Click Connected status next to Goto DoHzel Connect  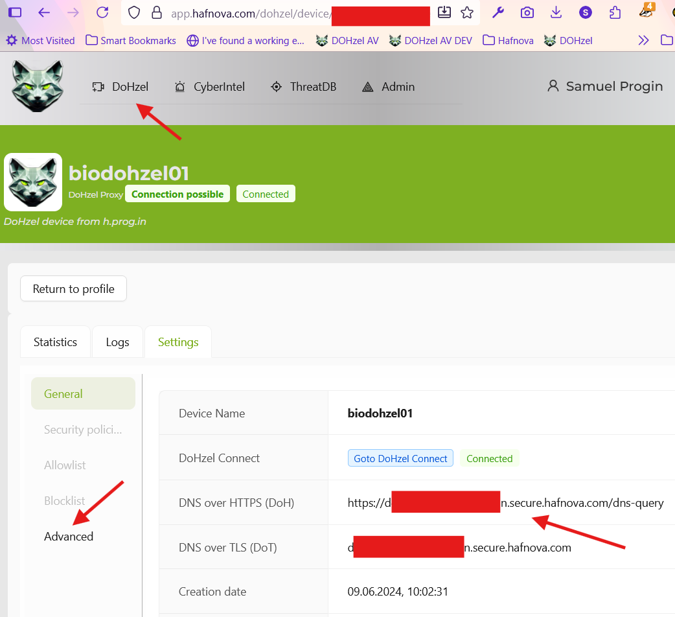coord(490,459)
